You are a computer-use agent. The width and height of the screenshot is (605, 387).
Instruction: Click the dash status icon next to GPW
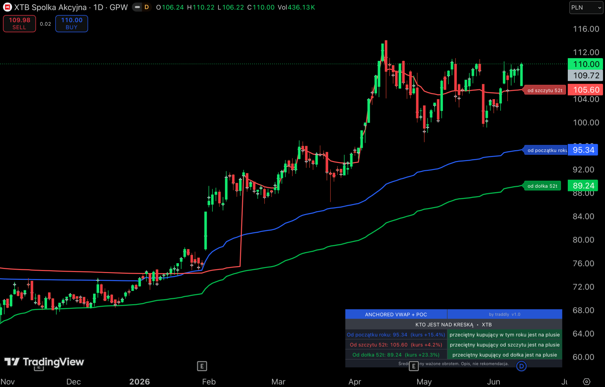point(137,7)
